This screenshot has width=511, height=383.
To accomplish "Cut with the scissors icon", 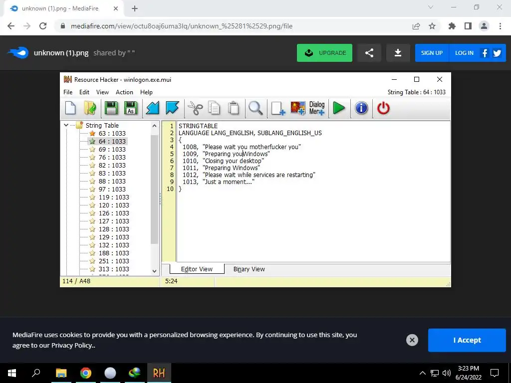I will (195, 108).
